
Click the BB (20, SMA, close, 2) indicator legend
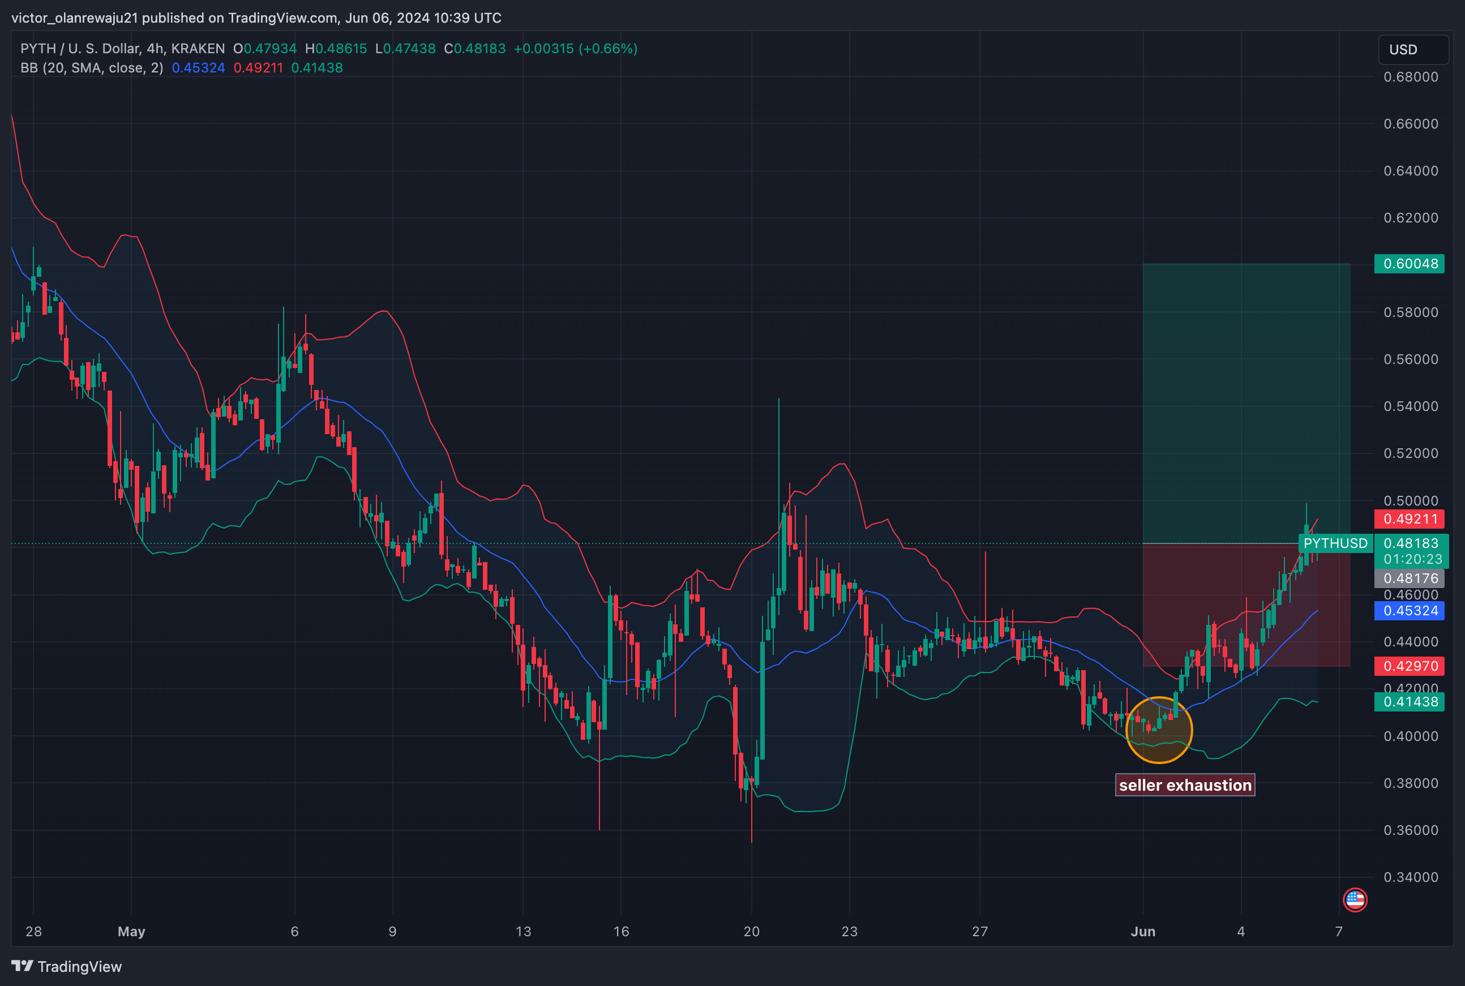pyautogui.click(x=92, y=68)
